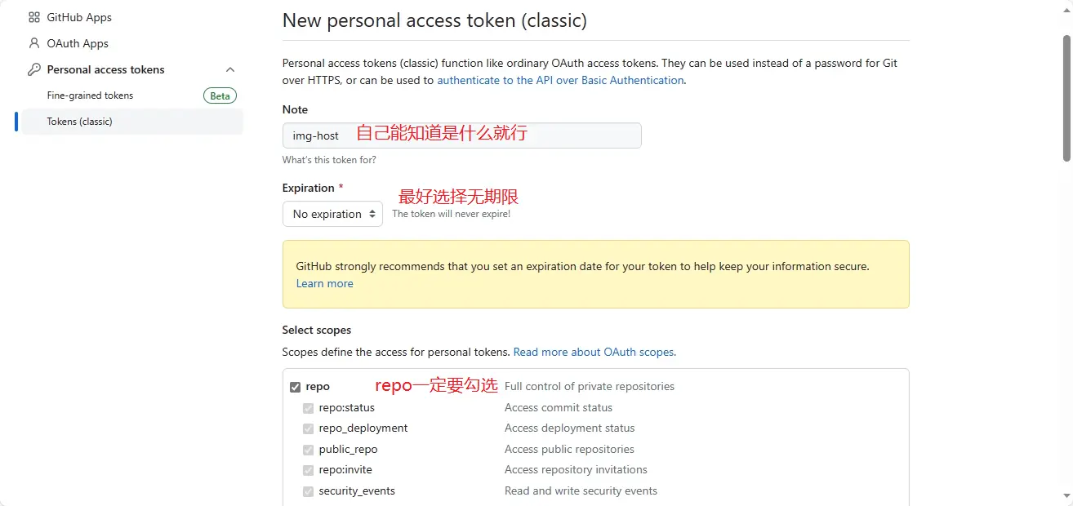Click the Personal access tokens key icon

tap(34, 69)
